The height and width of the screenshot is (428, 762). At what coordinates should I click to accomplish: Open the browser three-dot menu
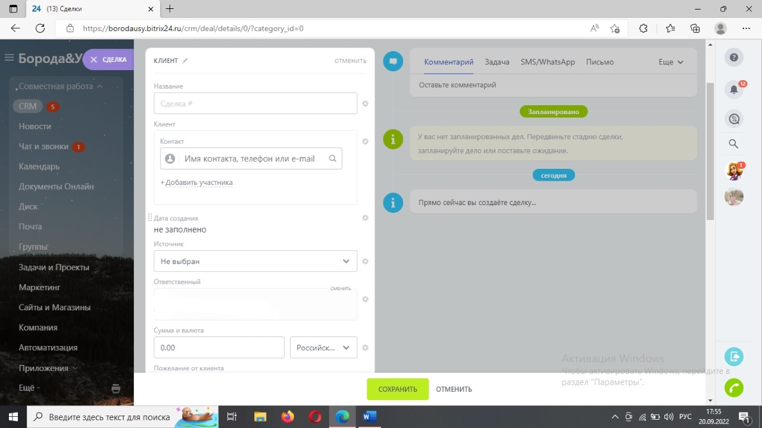(x=747, y=28)
